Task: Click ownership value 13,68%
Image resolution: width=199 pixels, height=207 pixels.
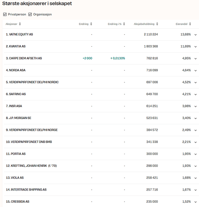Action: tap(186, 34)
